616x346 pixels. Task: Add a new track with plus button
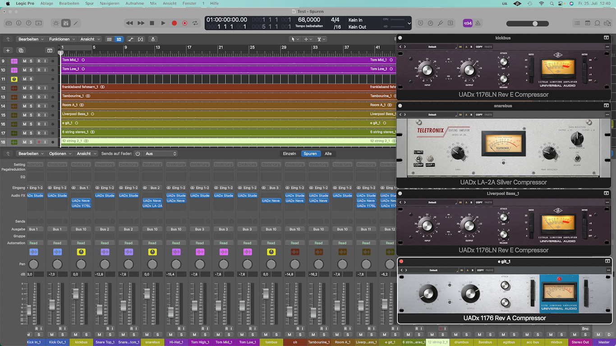click(x=8, y=50)
